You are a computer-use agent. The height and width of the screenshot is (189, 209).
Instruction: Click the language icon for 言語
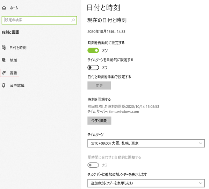[x=4, y=73]
